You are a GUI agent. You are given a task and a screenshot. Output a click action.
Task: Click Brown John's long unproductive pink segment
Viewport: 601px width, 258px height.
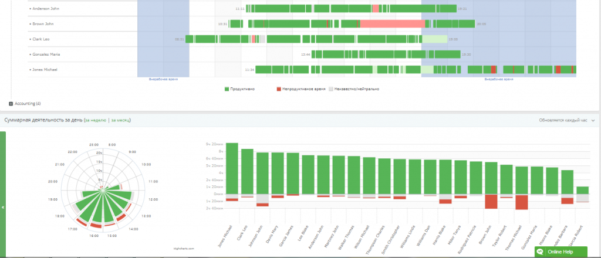click(392, 23)
